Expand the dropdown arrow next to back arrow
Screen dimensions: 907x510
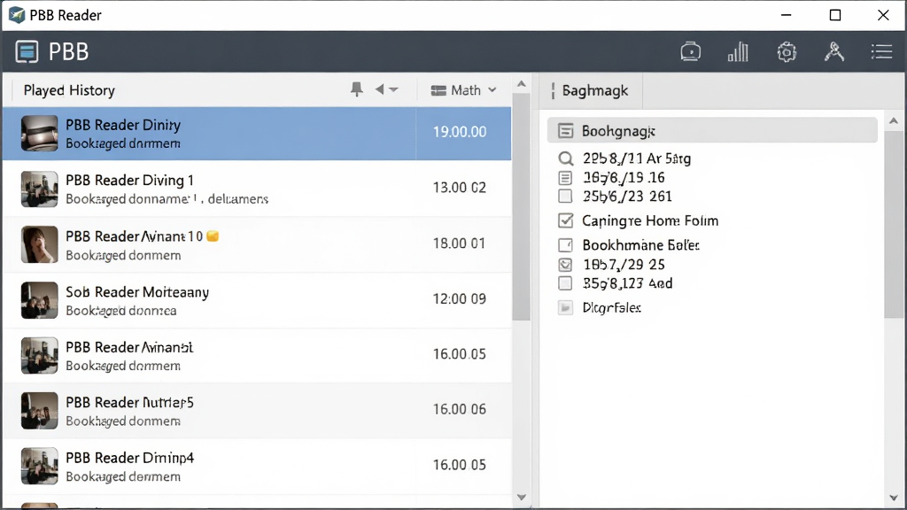394,89
